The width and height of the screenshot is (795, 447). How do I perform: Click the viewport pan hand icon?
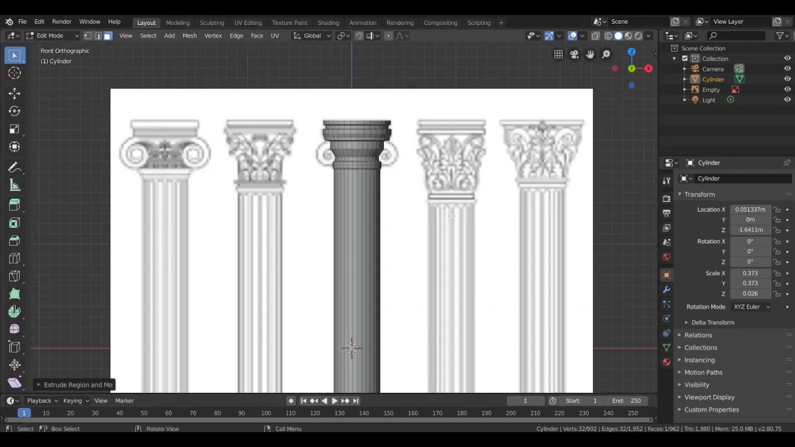pos(590,55)
